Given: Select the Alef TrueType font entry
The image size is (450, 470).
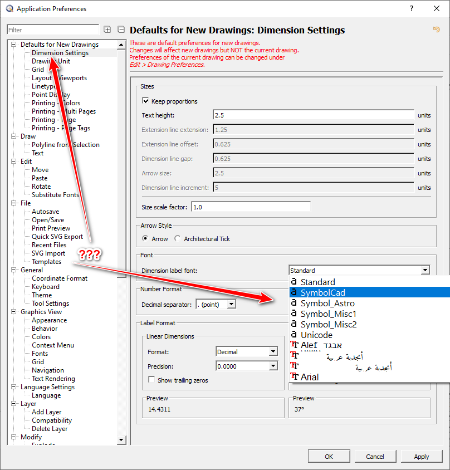Looking at the screenshot, I should coord(369,345).
